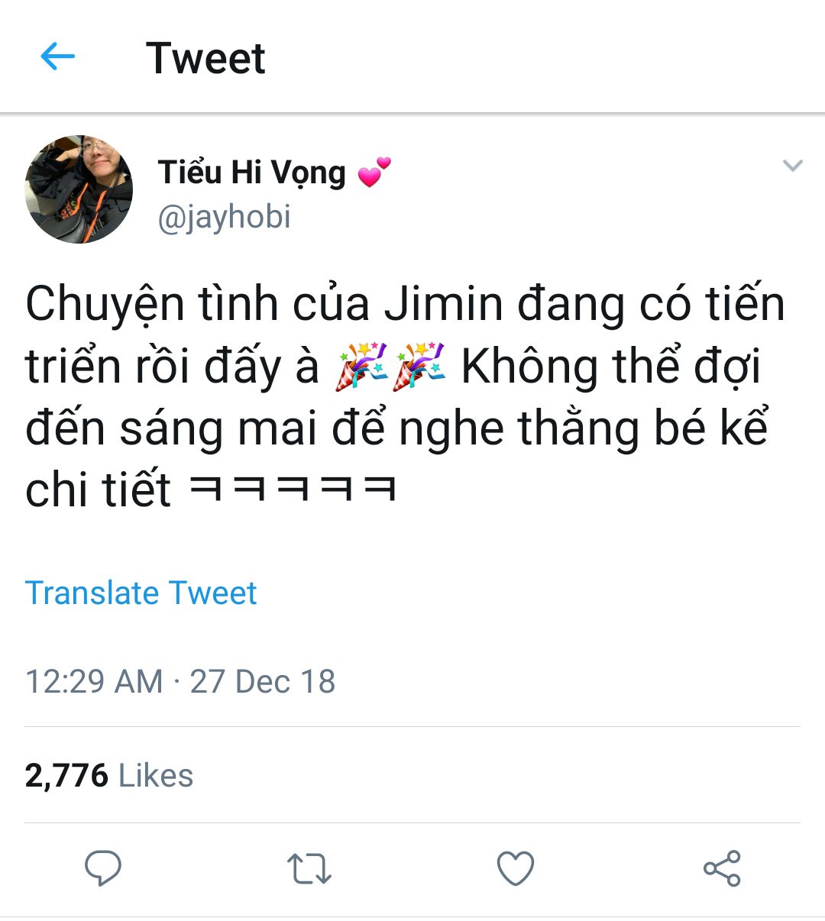
Task: Click the second party popper emoji
Action: [x=419, y=367]
